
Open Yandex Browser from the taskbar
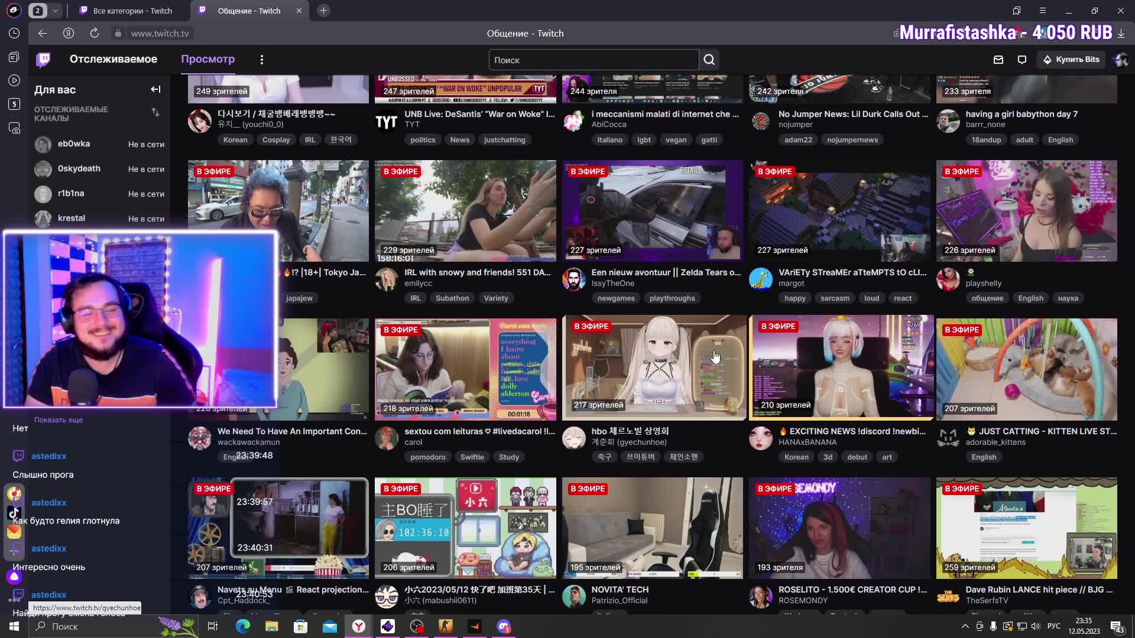point(359,626)
